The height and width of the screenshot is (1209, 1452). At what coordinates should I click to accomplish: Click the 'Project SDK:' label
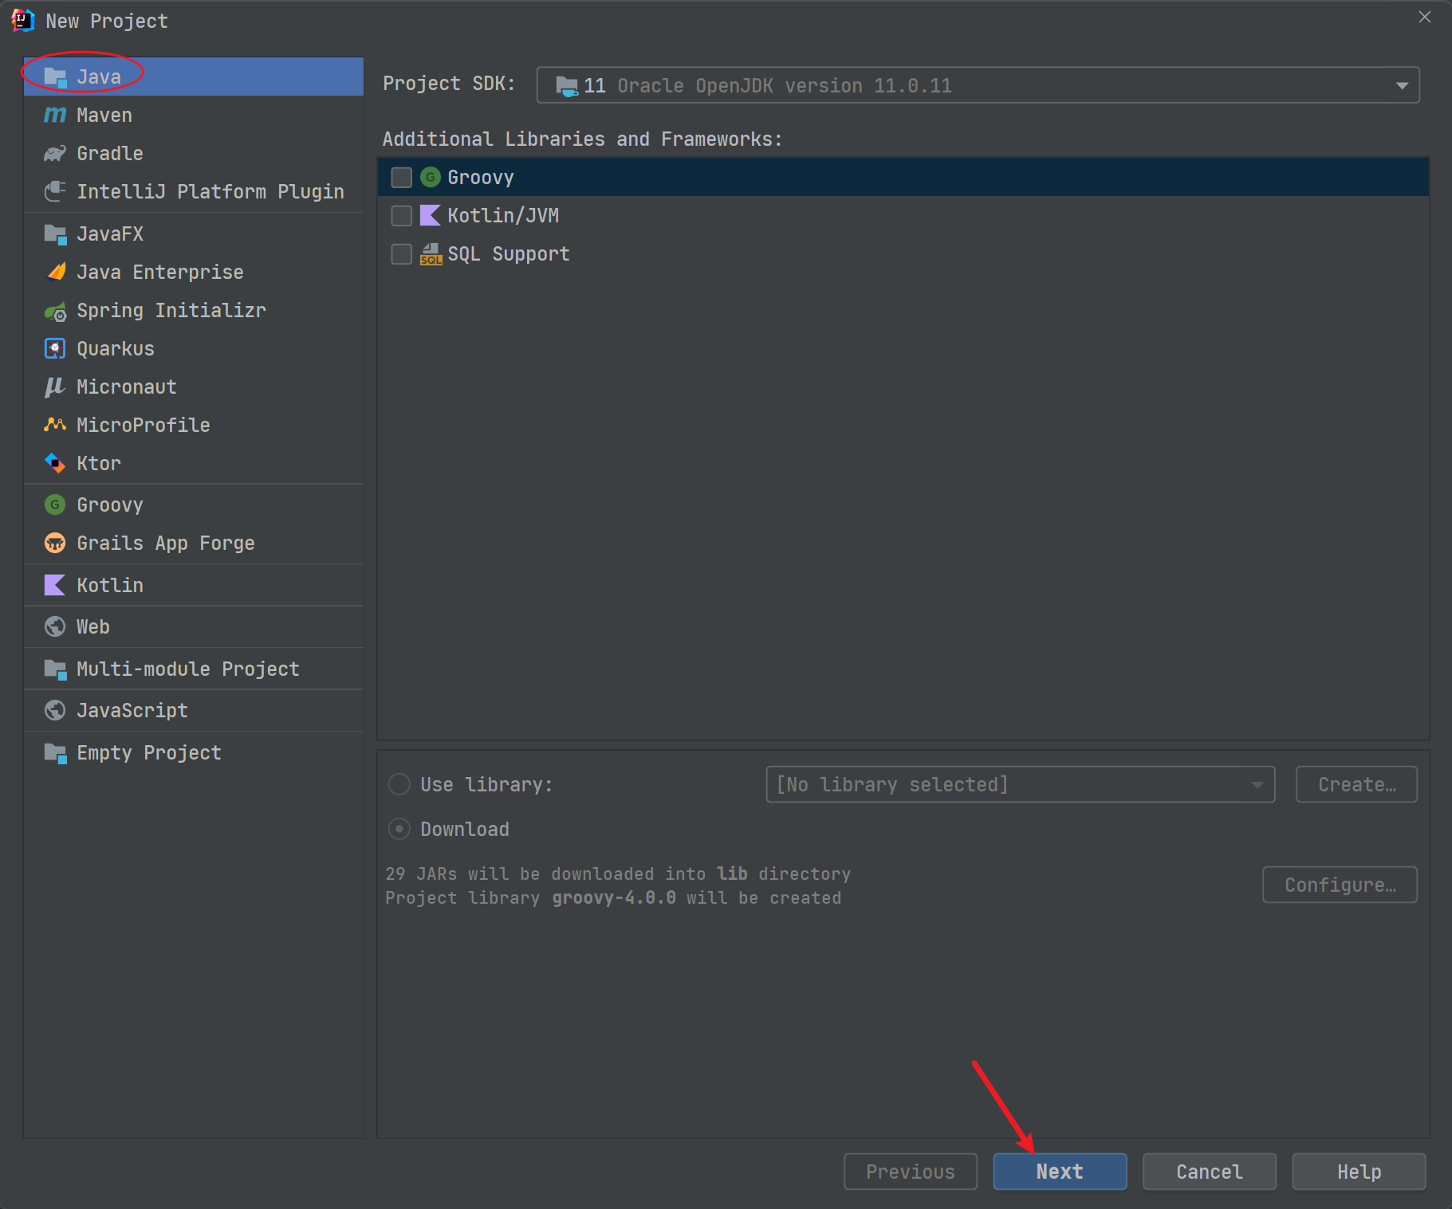pyautogui.click(x=449, y=84)
